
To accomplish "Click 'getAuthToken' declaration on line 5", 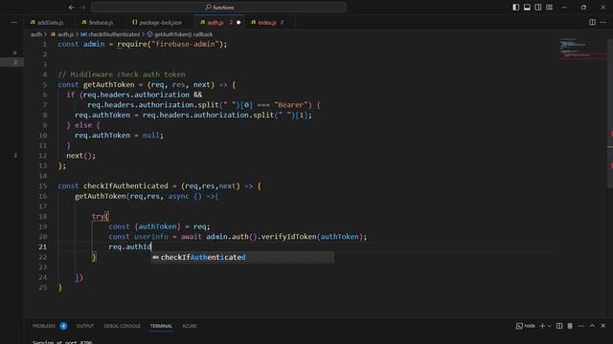I will click(108, 85).
